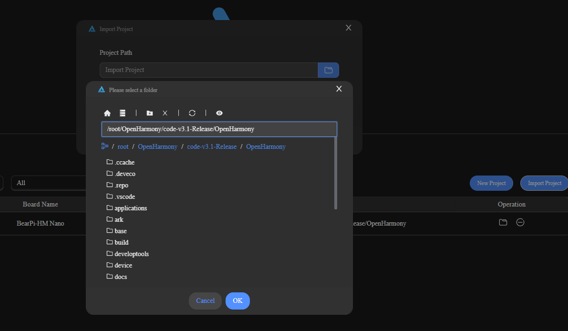This screenshot has height=331, width=568.
Task: Click the Operation column header
Action: [x=512, y=204]
